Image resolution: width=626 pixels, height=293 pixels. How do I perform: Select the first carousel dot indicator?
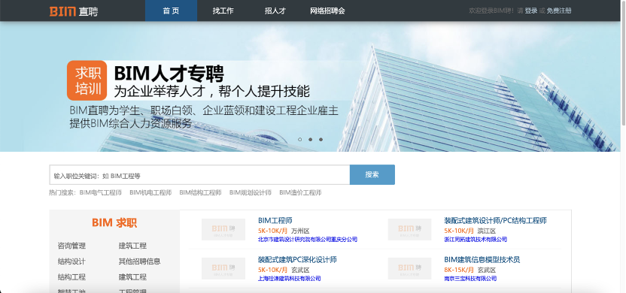299,140
